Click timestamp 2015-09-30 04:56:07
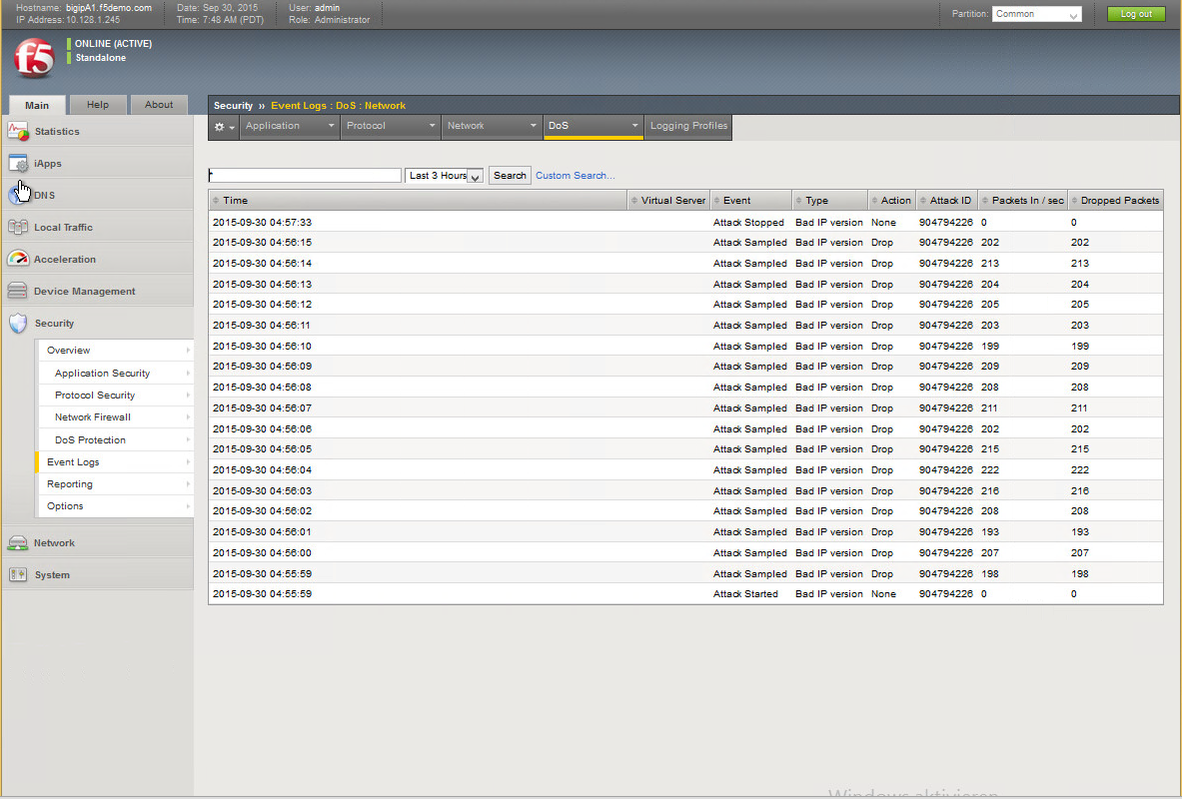The image size is (1182, 799). coord(263,408)
